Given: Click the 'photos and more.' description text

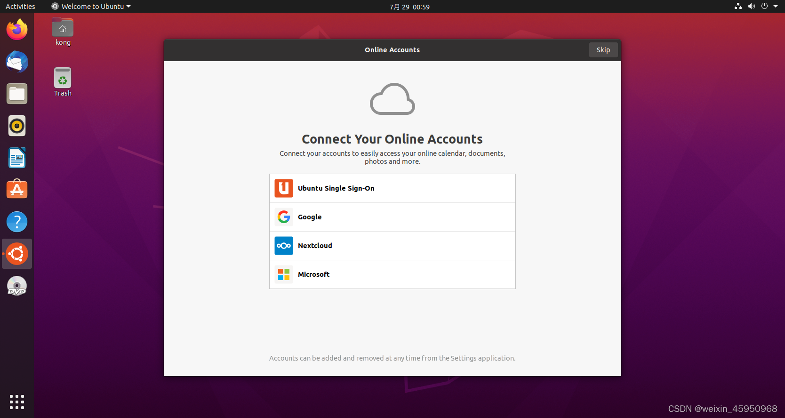Looking at the screenshot, I should 392,161.
